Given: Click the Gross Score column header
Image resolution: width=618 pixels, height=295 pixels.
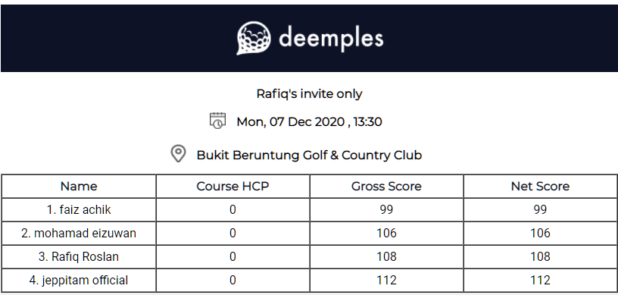Looking at the screenshot, I should [386, 187].
